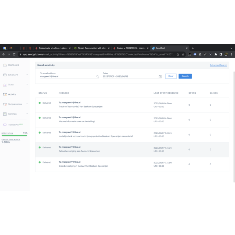Click the Activity envelope icon
The height and width of the screenshot is (235, 235).
(5, 94)
